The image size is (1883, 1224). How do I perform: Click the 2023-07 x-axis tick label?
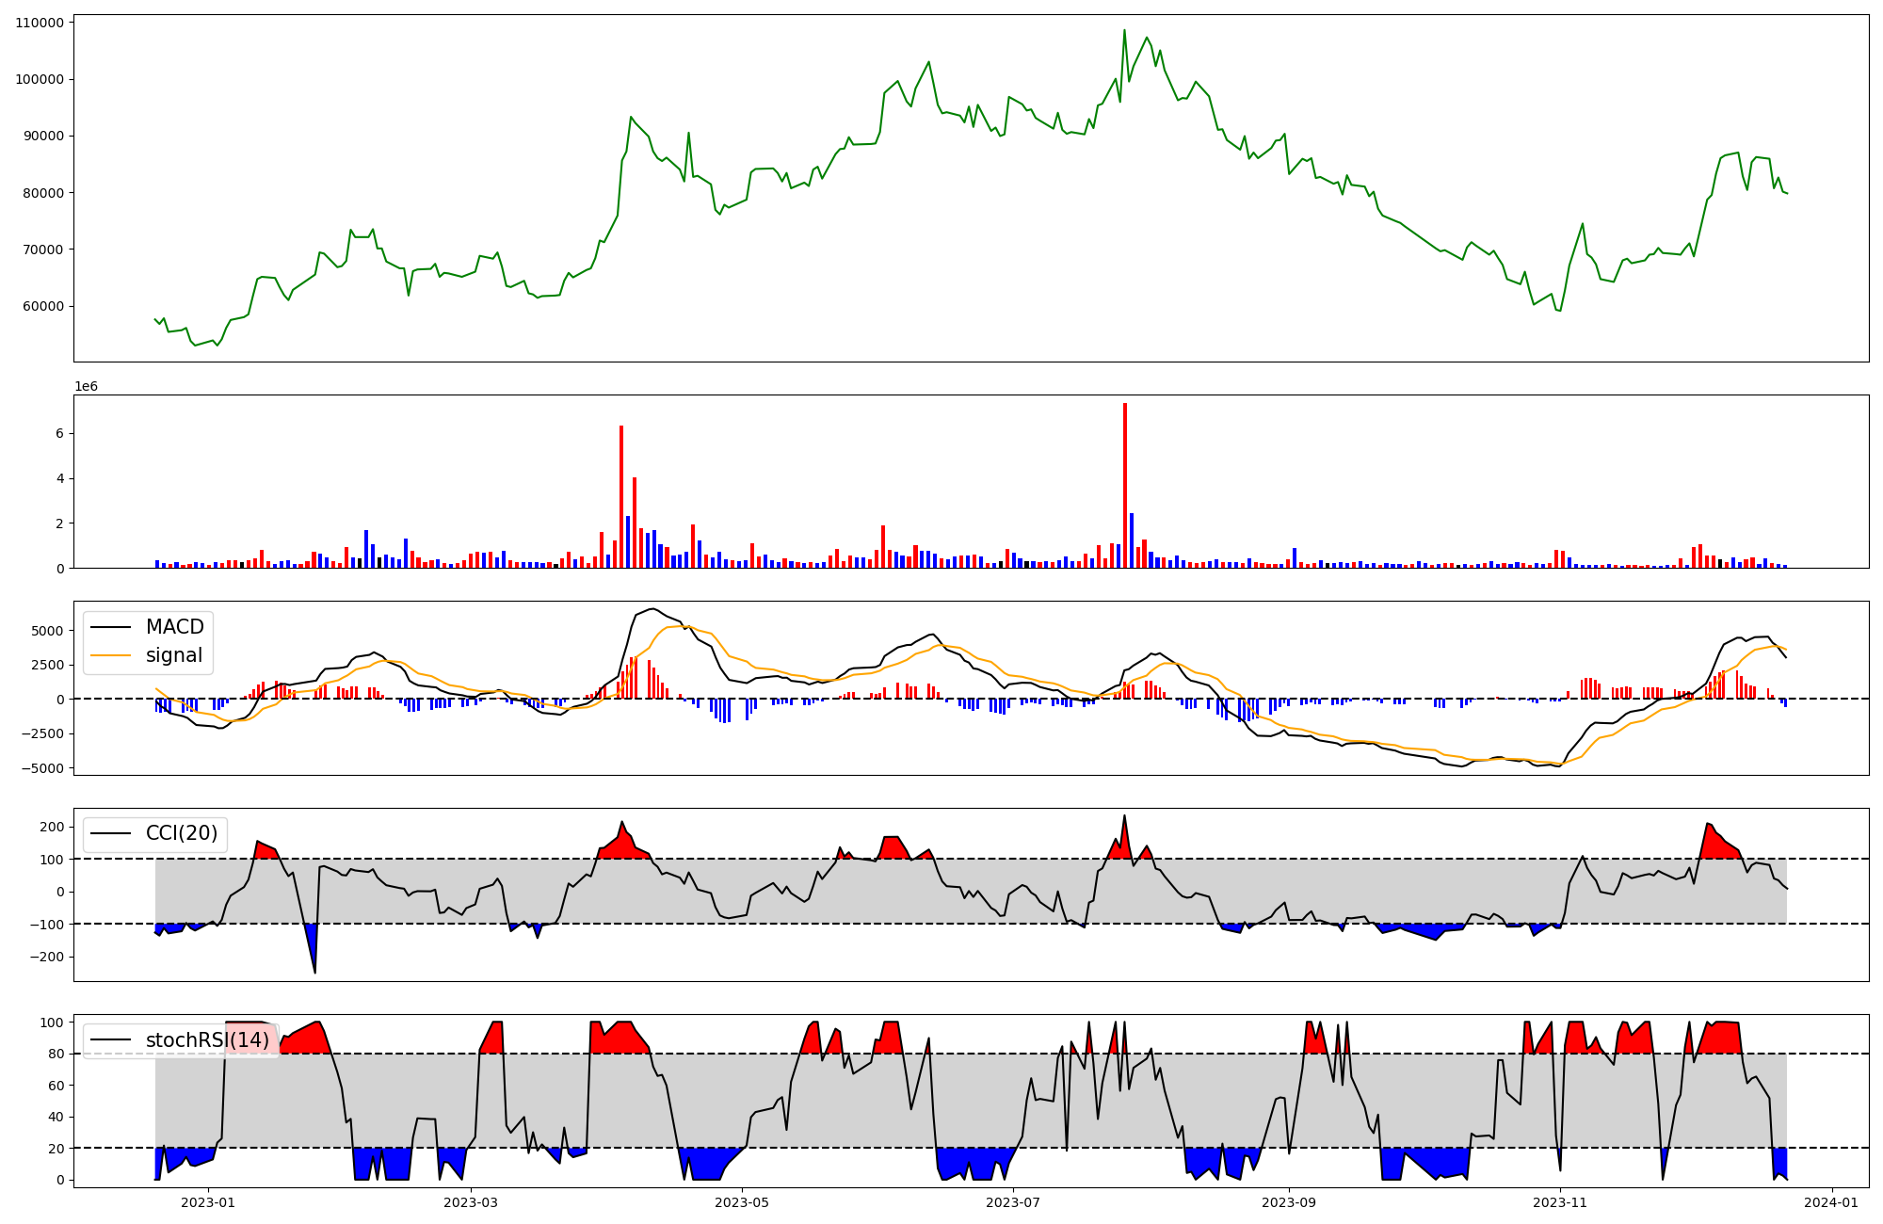tap(1013, 1202)
